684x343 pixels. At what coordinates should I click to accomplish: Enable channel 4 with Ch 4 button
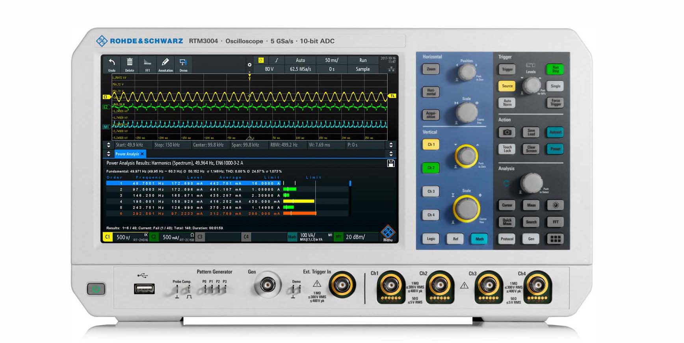coord(431,215)
